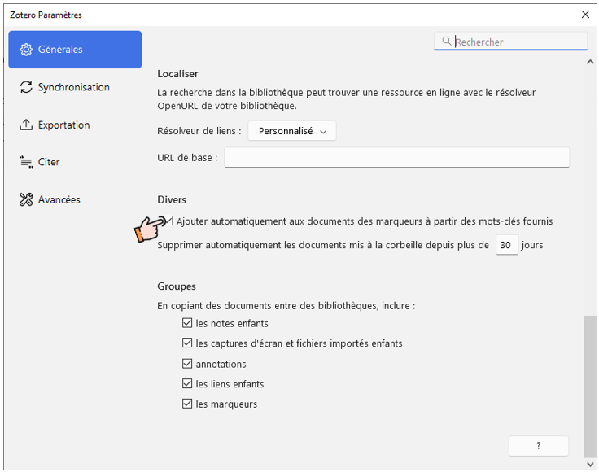The width and height of the screenshot is (599, 472).
Task: Click the Exportation upload icon
Action: point(26,125)
